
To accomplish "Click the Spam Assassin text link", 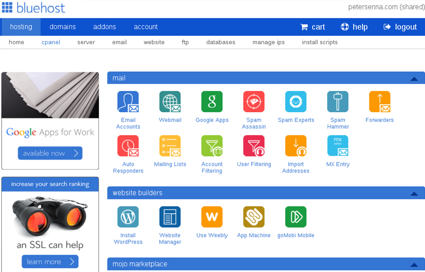I will pyautogui.click(x=254, y=123).
